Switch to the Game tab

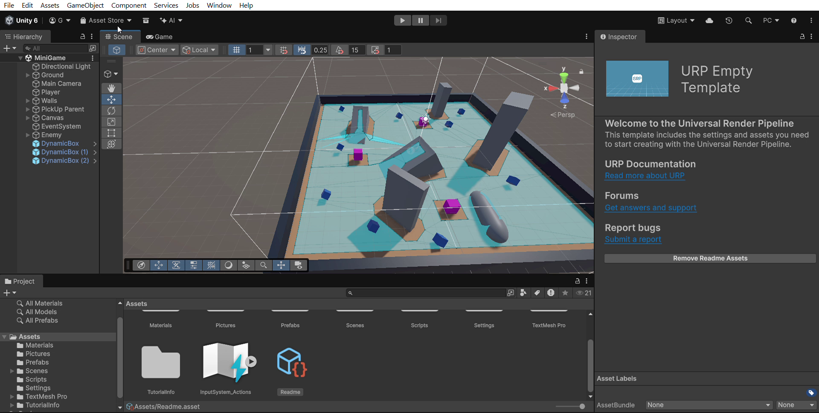(x=160, y=37)
